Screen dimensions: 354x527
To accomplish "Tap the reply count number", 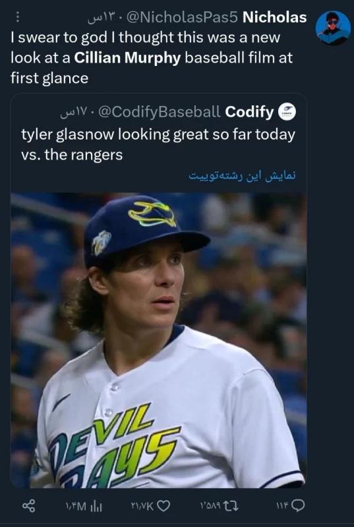I will click(x=283, y=506).
